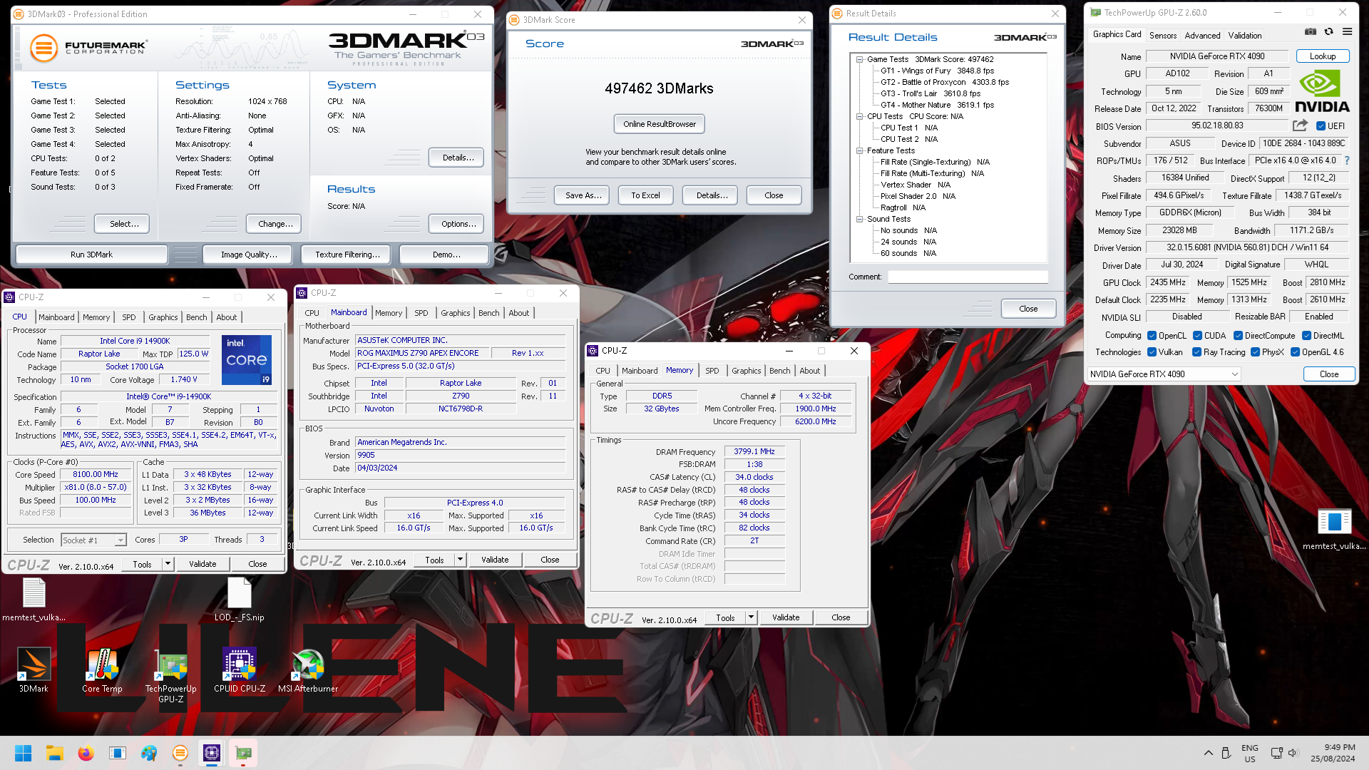Image resolution: width=1369 pixels, height=770 pixels.
Task: Open the TechPowerUp GPU-Z desktop shortcut
Action: click(171, 676)
